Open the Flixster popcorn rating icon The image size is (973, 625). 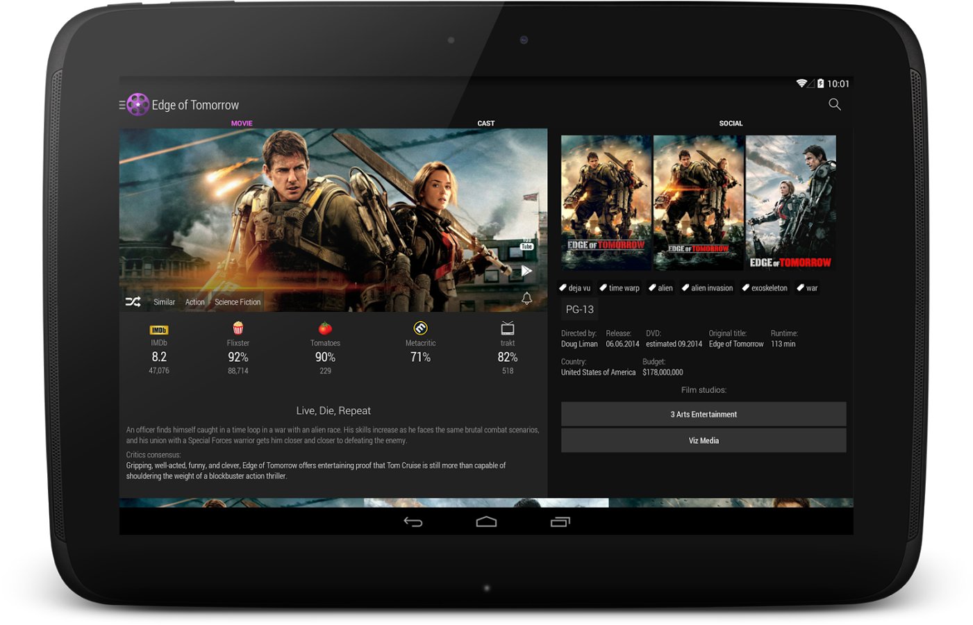click(238, 328)
